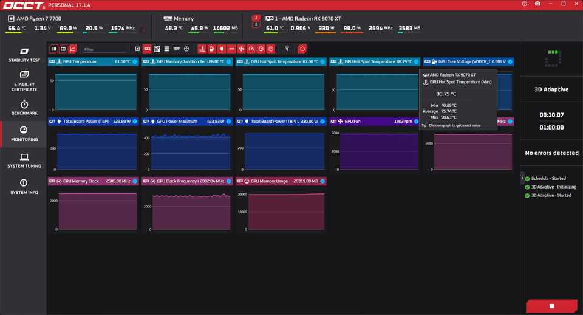Click the Memory heading in top bar

coord(183,19)
